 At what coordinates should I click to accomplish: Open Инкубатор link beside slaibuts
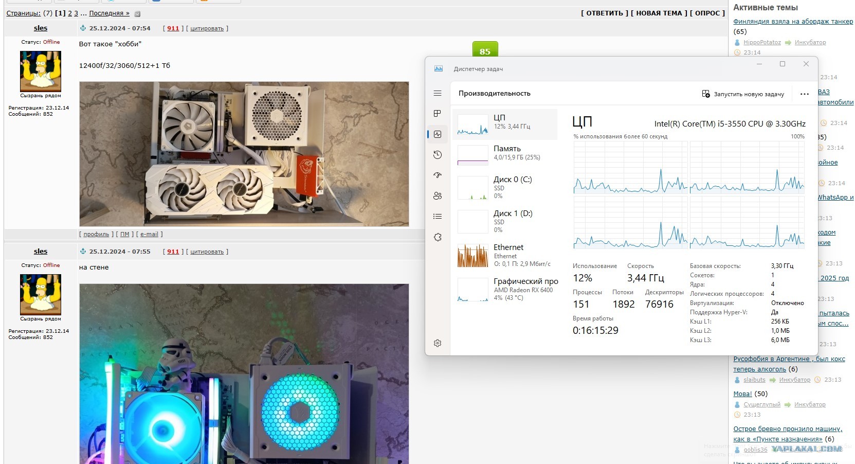pyautogui.click(x=795, y=380)
